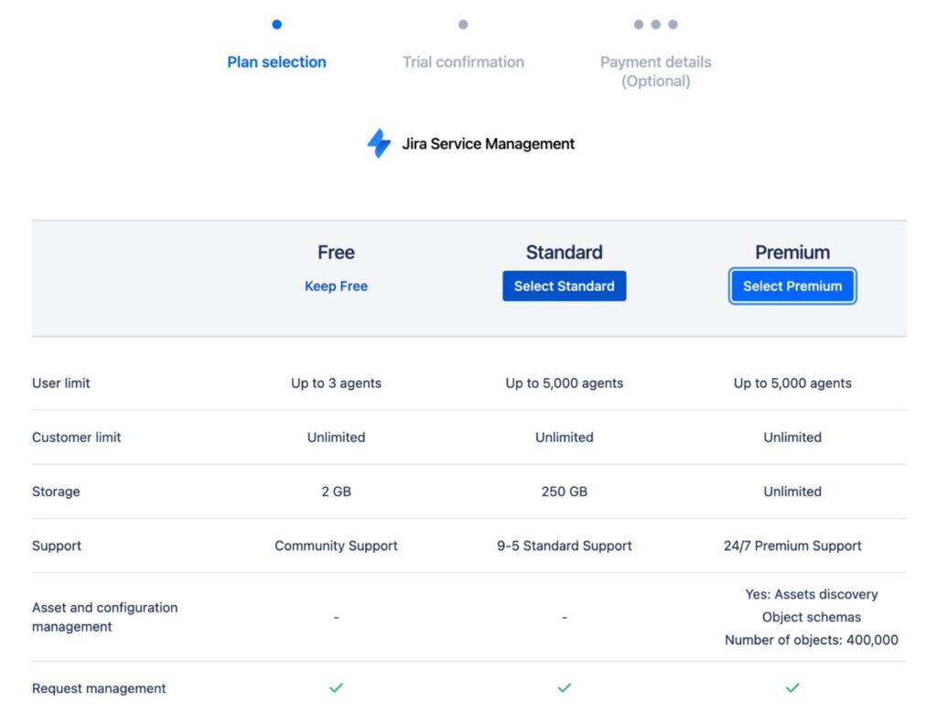The image size is (937, 713).
Task: Click the first Payment details step dot
Action: point(638,25)
